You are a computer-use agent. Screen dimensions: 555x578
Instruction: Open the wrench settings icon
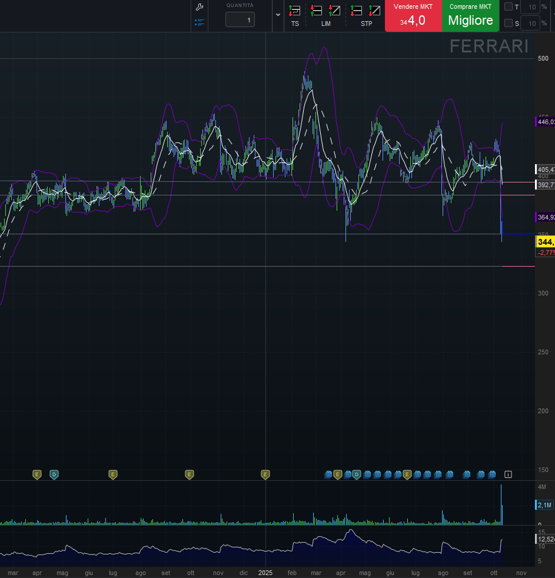pyautogui.click(x=200, y=7)
